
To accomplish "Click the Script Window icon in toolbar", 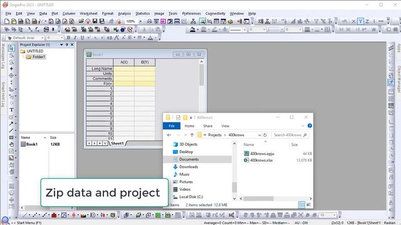I will [246, 21].
